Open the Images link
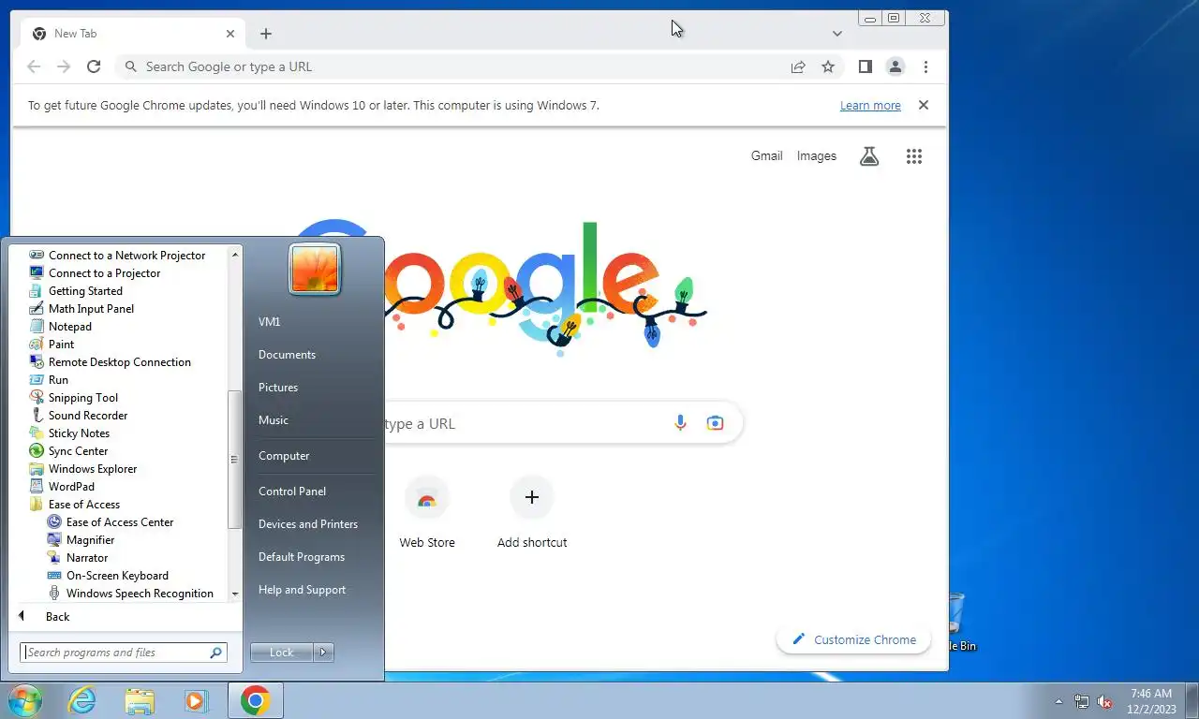The width and height of the screenshot is (1199, 719). 817,156
